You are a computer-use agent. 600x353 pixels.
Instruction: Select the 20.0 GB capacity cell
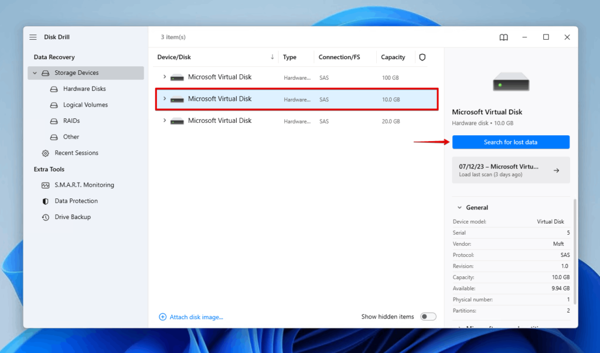[x=391, y=121]
